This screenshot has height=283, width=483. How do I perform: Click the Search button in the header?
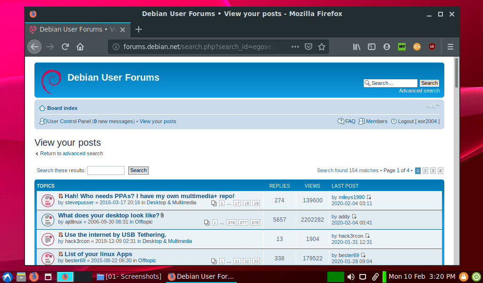[429, 83]
